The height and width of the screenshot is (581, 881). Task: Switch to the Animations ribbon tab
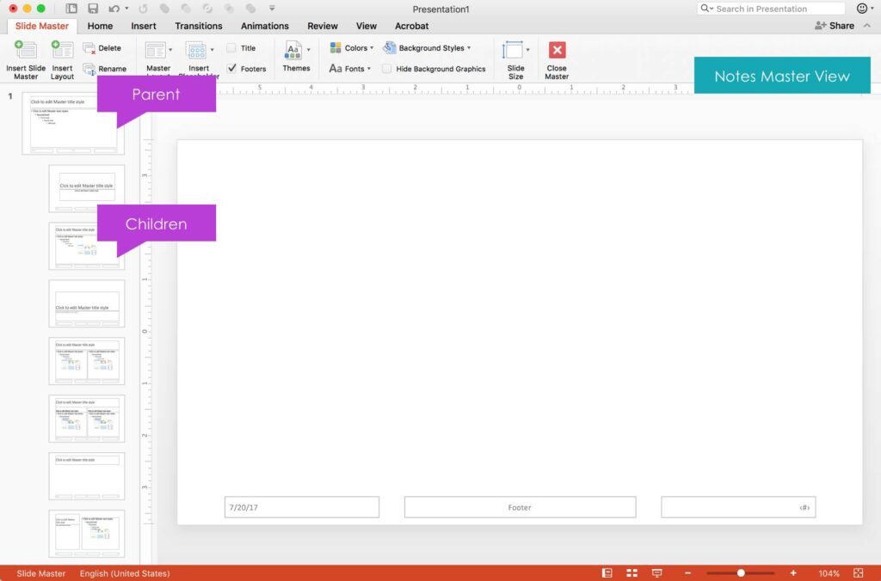pyautogui.click(x=264, y=26)
